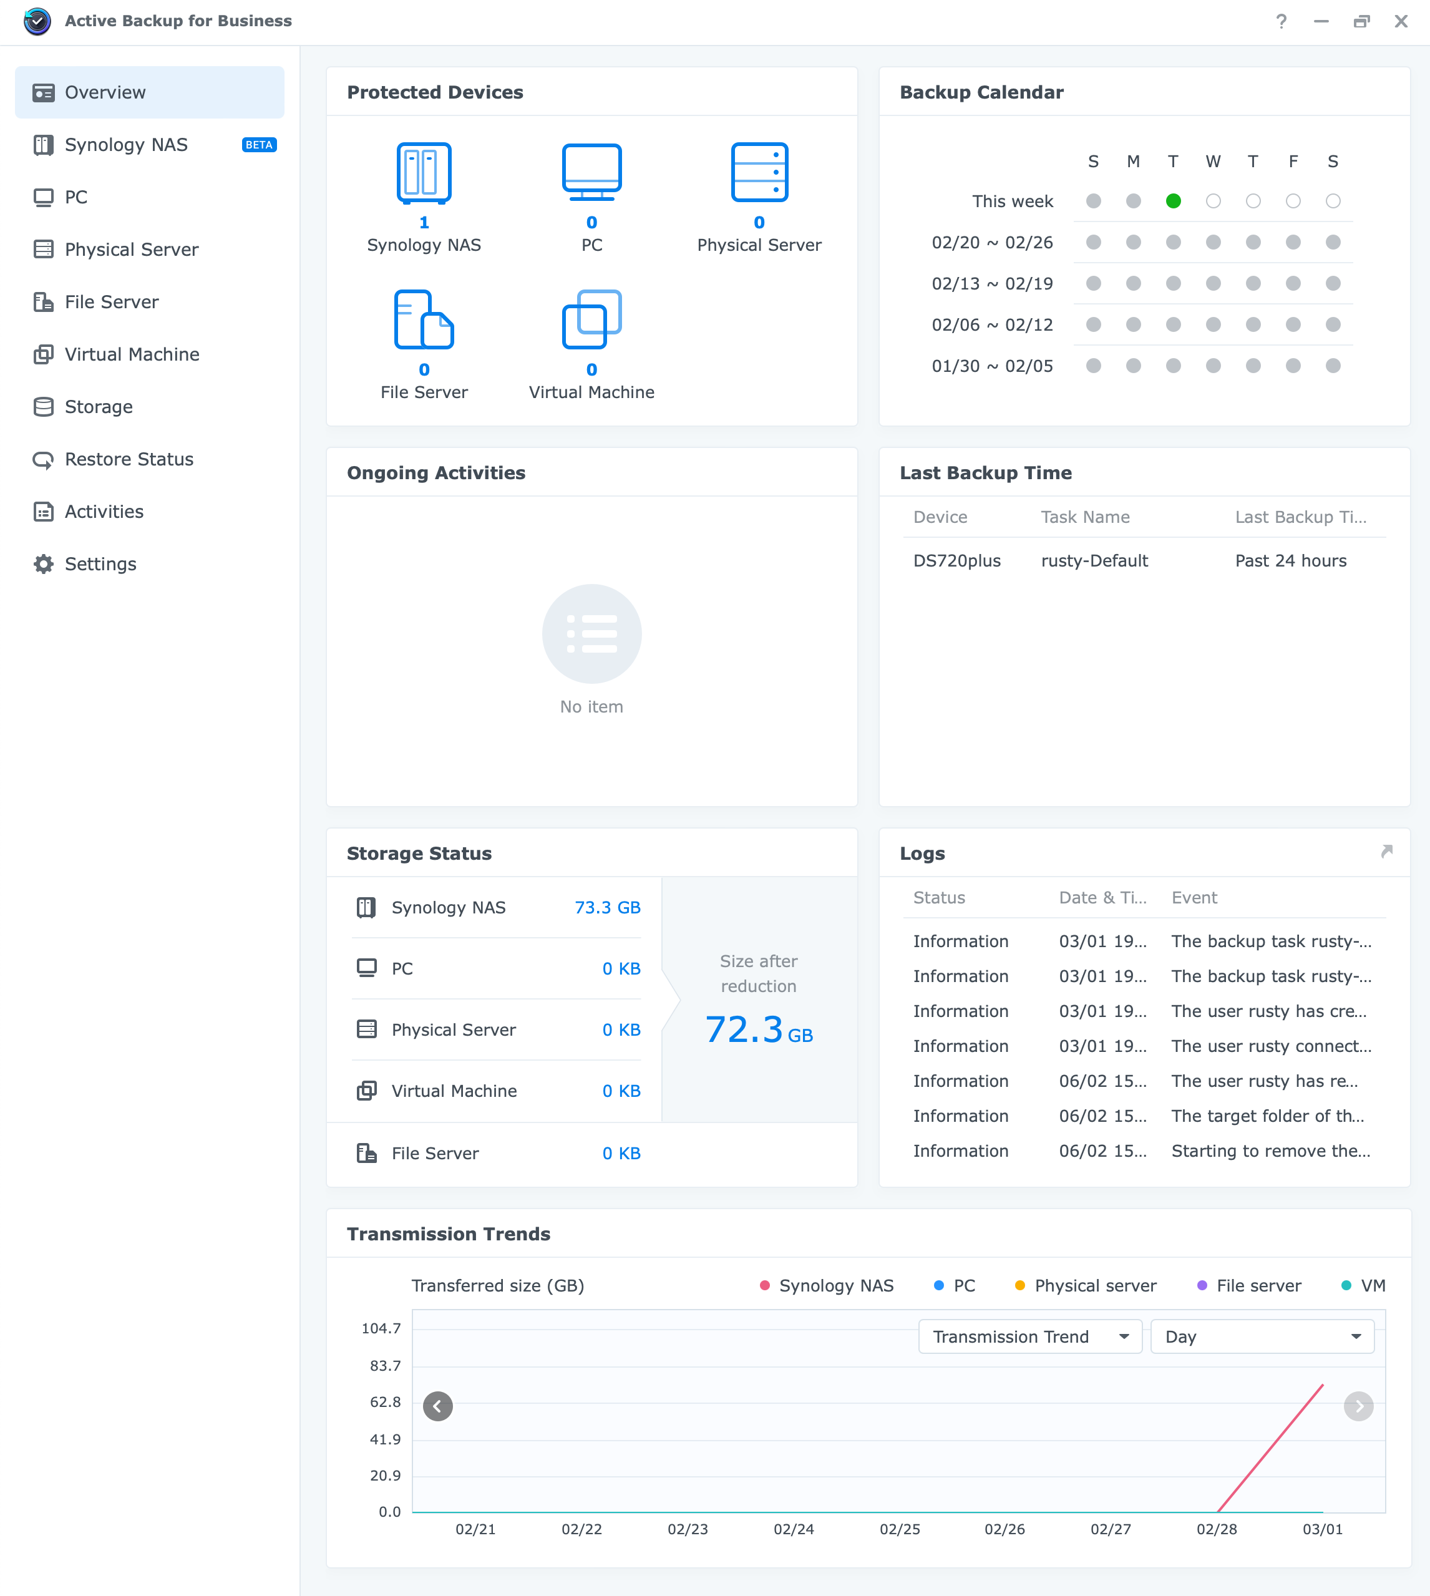1430x1596 pixels.
Task: Click the Synology NAS device count 1
Action: coord(424,222)
